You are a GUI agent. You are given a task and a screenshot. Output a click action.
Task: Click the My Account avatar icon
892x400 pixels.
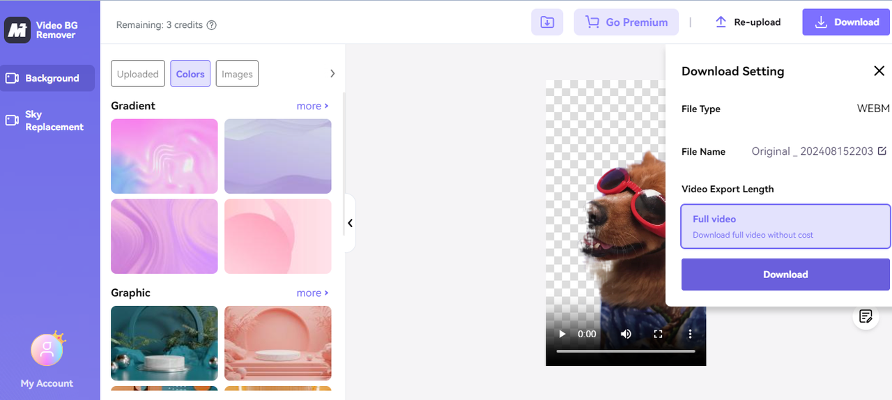tap(47, 350)
